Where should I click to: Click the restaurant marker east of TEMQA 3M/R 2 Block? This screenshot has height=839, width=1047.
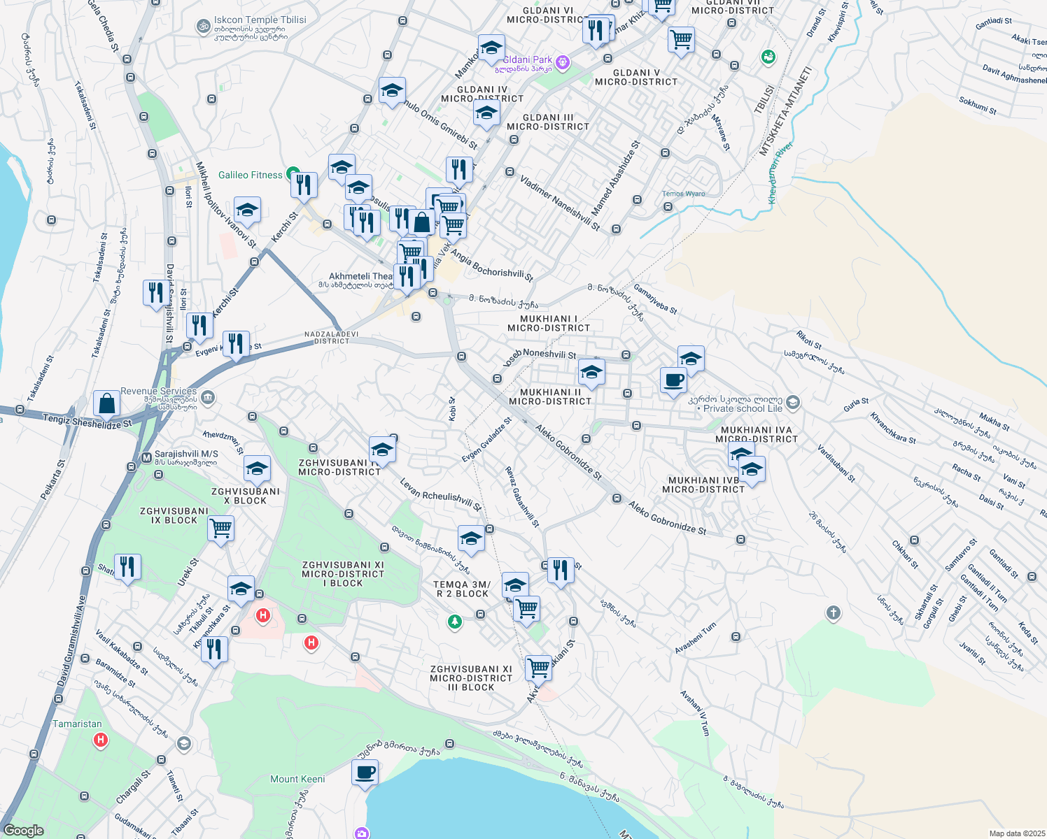tap(561, 570)
